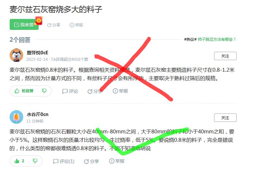The height and width of the screenshot is (170, 254).
Task: Toggle the thumbs-up with 2 likes
Action: pos(19,161)
